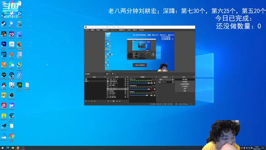Select 场景 2 in scenes list

pos(95,81)
